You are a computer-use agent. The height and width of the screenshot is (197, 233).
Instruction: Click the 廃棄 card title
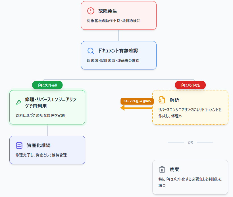[x=174, y=170]
